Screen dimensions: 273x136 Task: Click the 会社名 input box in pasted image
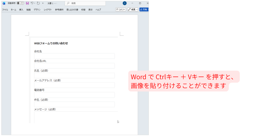point(74,56)
